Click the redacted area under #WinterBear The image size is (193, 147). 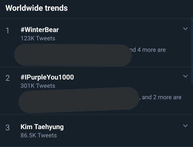72,55
